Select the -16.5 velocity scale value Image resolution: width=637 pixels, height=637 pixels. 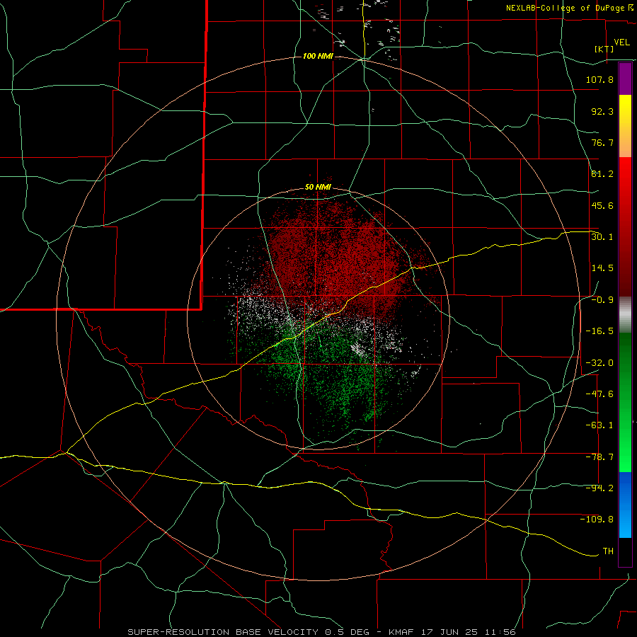click(x=599, y=331)
